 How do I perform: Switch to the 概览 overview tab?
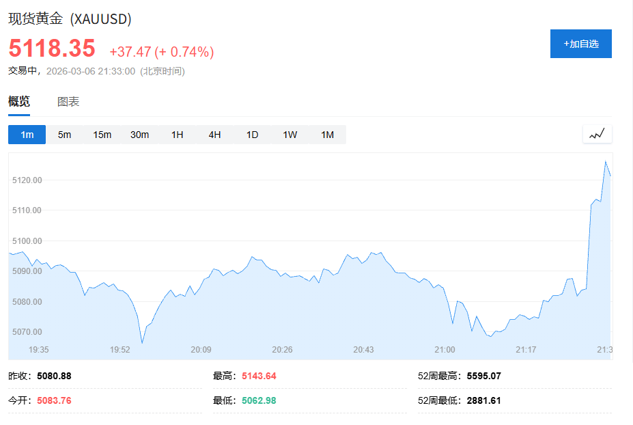pos(19,102)
